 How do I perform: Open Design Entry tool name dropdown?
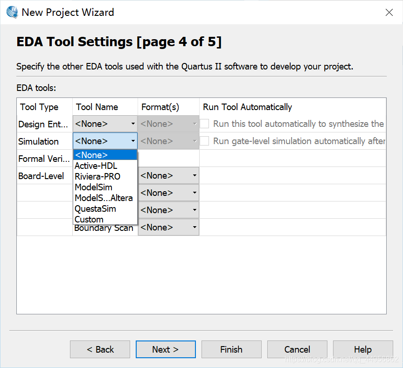[105, 124]
